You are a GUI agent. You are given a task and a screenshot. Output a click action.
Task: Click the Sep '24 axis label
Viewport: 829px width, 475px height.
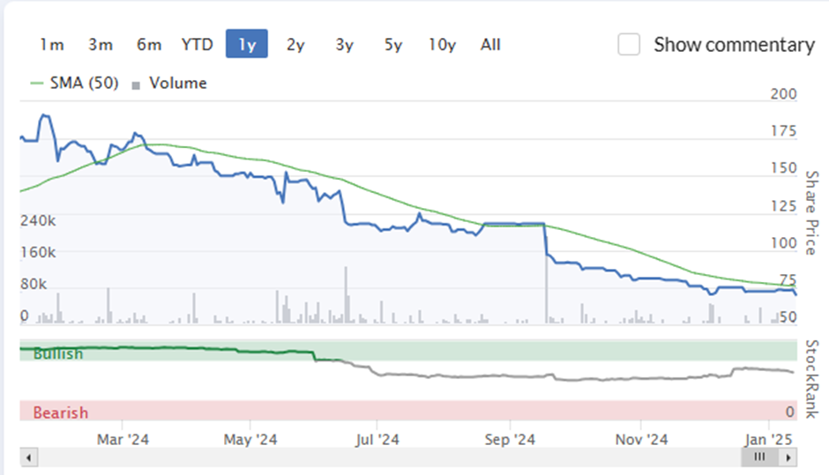coord(510,440)
